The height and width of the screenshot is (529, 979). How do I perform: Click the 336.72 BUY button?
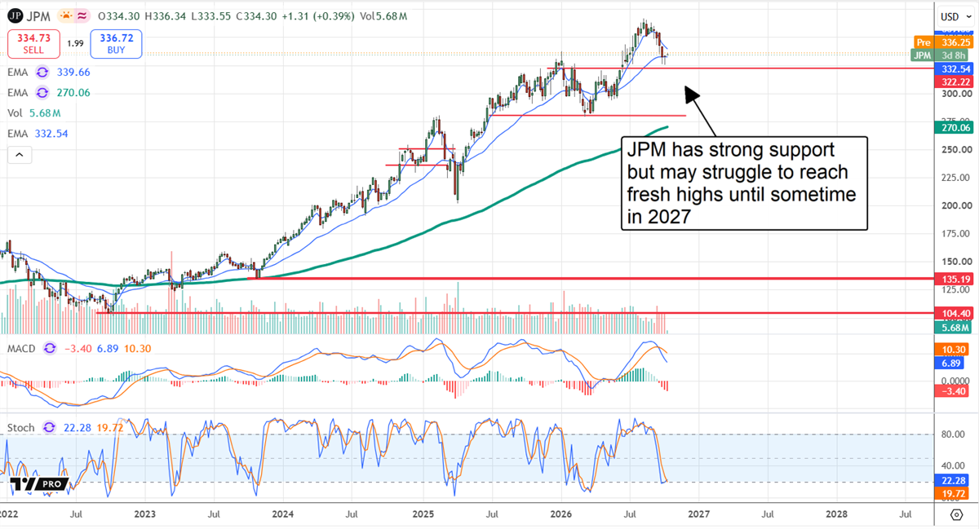tap(117, 43)
